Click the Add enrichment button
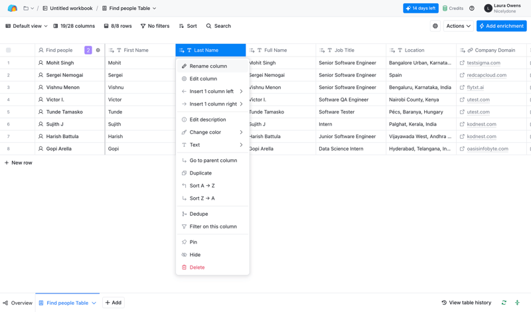The height and width of the screenshot is (312, 531). tap(501, 26)
